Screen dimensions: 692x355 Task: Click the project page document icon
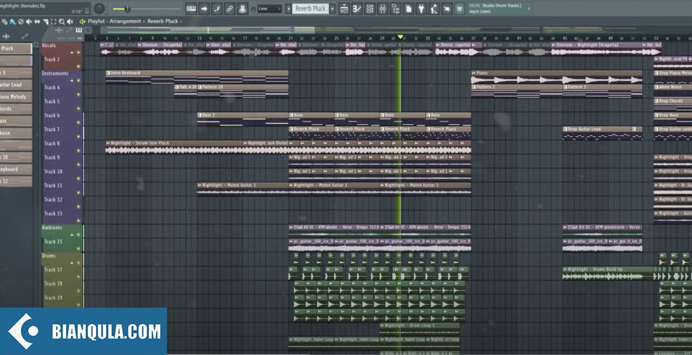pyautogui.click(x=409, y=8)
